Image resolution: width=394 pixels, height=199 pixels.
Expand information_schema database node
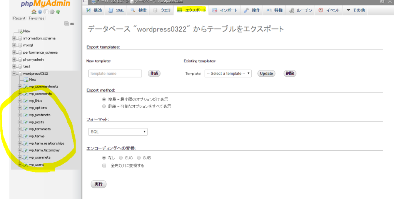(14, 38)
